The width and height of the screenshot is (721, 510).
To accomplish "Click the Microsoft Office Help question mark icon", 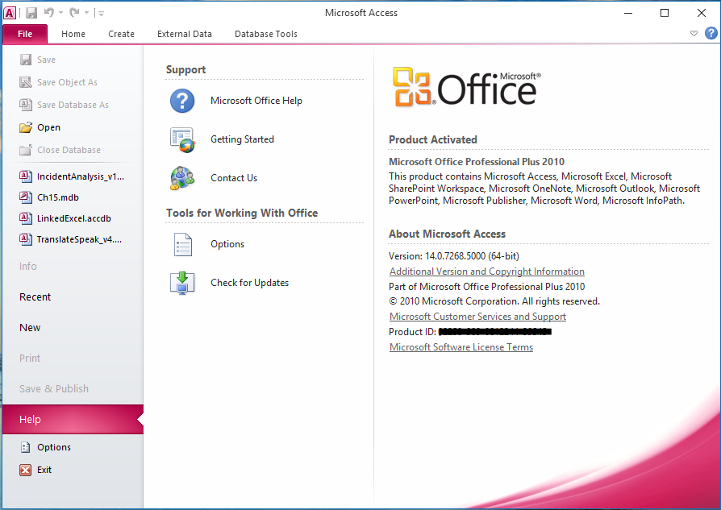I will pos(182,101).
